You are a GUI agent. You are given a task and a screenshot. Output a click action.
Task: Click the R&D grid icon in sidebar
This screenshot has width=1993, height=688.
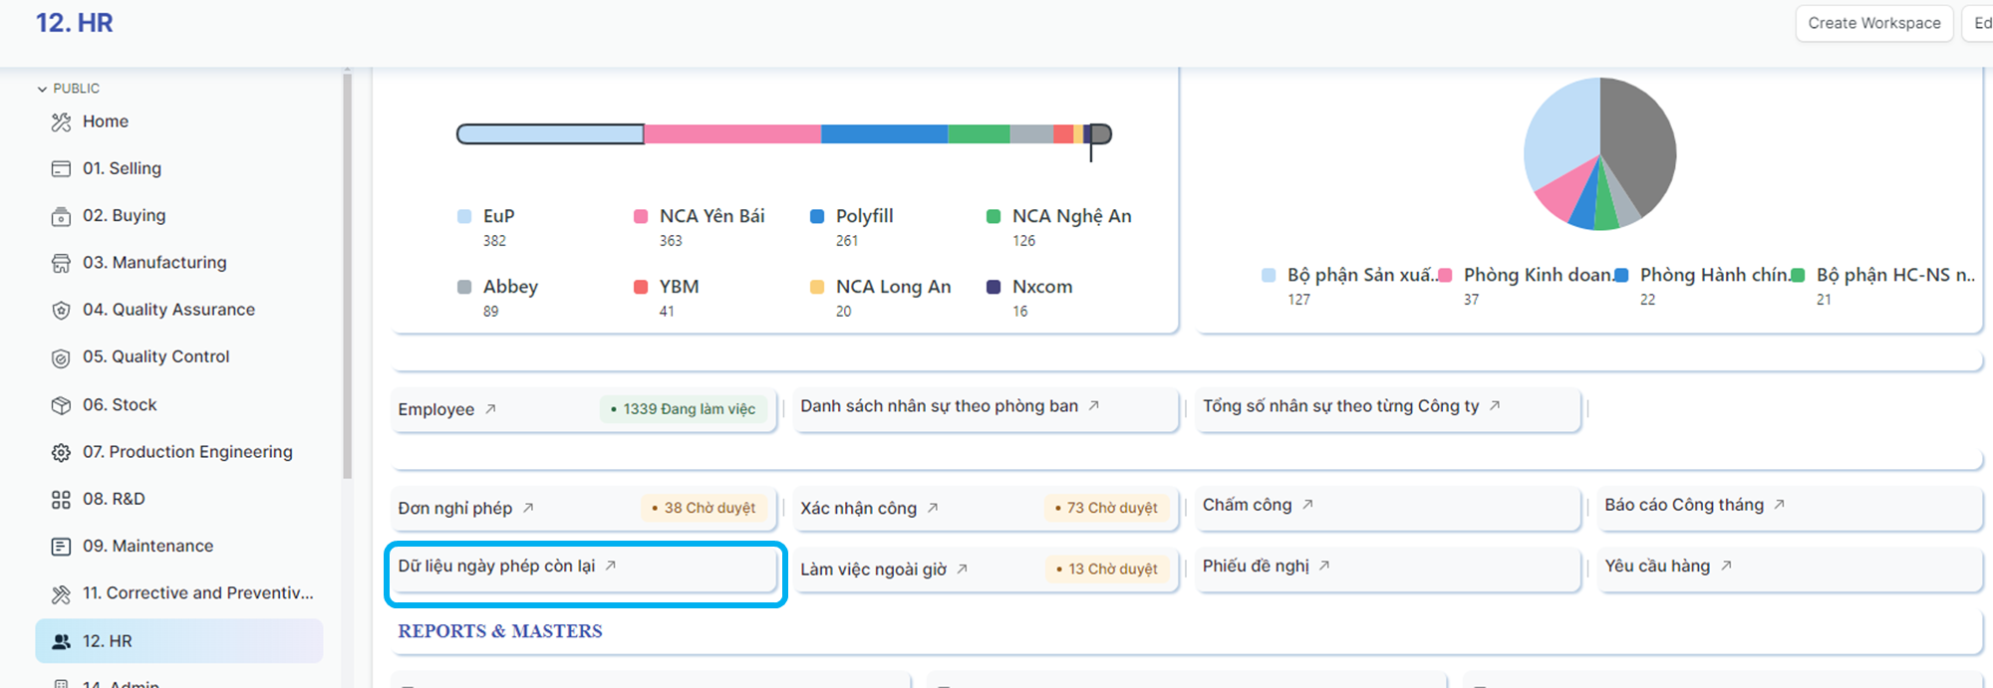[x=61, y=500]
